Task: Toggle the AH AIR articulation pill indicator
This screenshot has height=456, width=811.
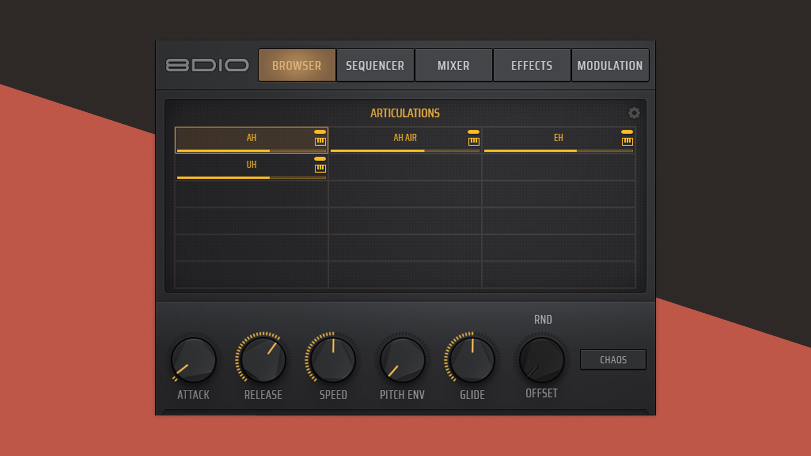Action: [x=474, y=132]
